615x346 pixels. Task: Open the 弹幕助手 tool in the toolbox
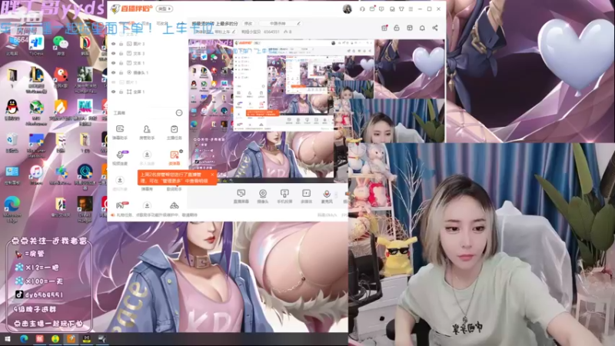tap(120, 131)
